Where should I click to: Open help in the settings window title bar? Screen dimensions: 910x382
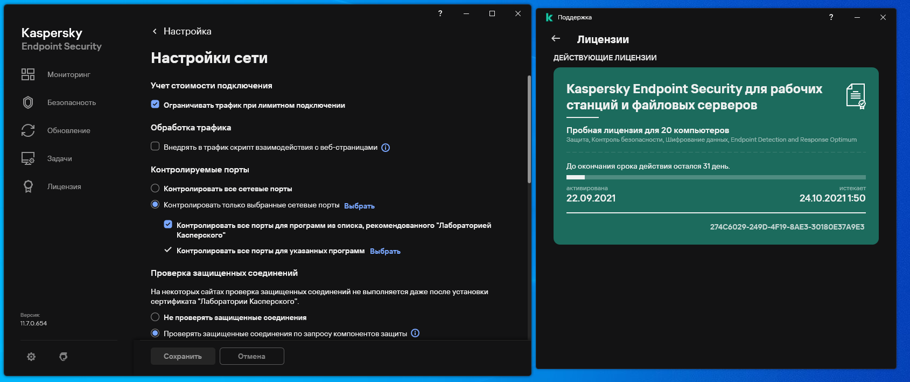(x=440, y=13)
